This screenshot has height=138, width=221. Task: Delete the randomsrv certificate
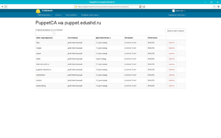click(172, 75)
